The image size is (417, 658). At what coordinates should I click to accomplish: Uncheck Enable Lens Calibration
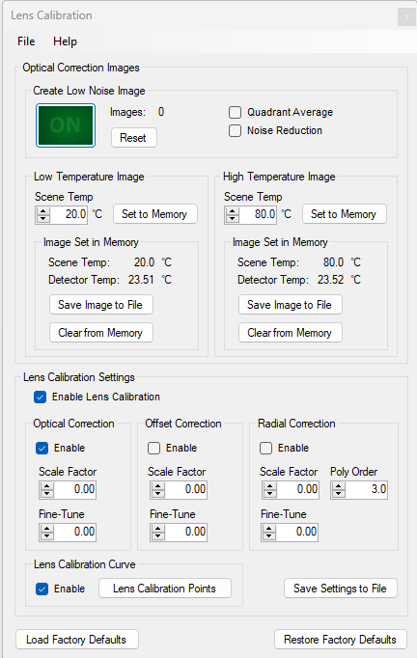click(40, 397)
